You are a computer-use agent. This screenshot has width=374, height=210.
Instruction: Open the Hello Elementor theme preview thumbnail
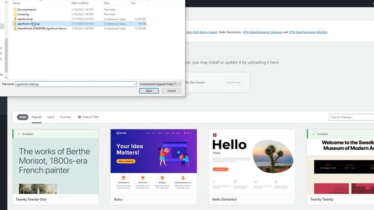point(252,162)
